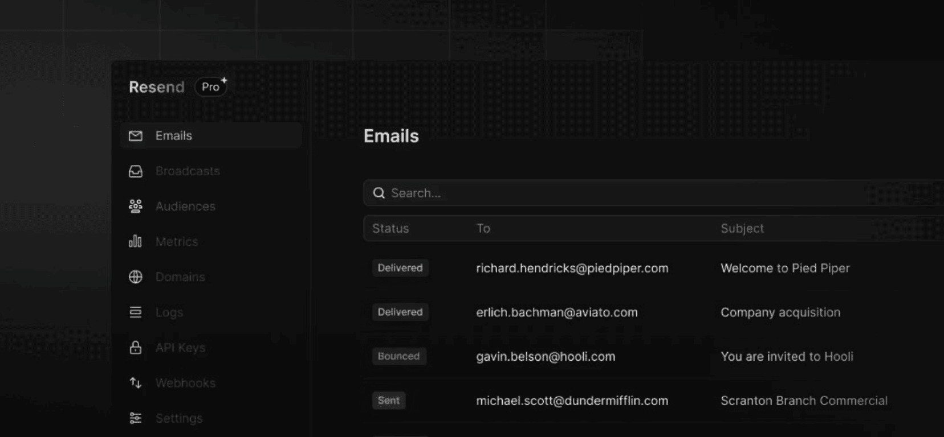Screen dimensions: 944x437
Task: Click subject "Welcome to Pied Piper"
Action: [x=785, y=268]
